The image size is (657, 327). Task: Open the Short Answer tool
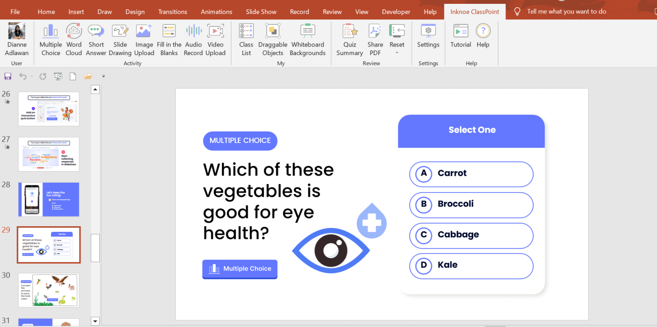click(96, 38)
